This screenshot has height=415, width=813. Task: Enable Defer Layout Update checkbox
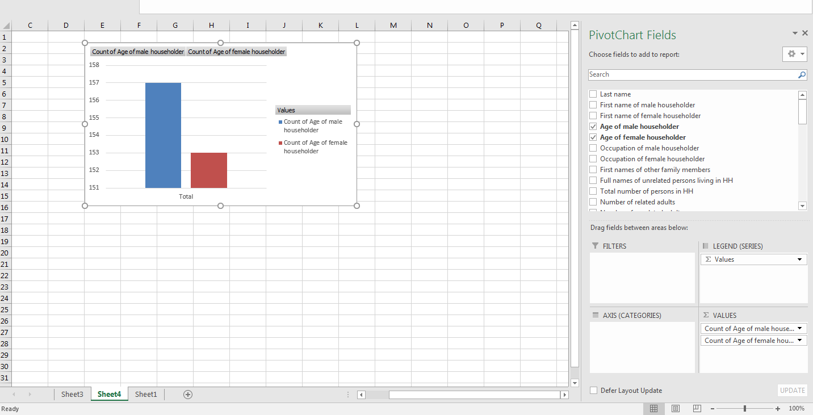pyautogui.click(x=593, y=391)
